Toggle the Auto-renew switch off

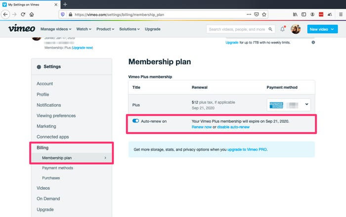[x=135, y=121]
